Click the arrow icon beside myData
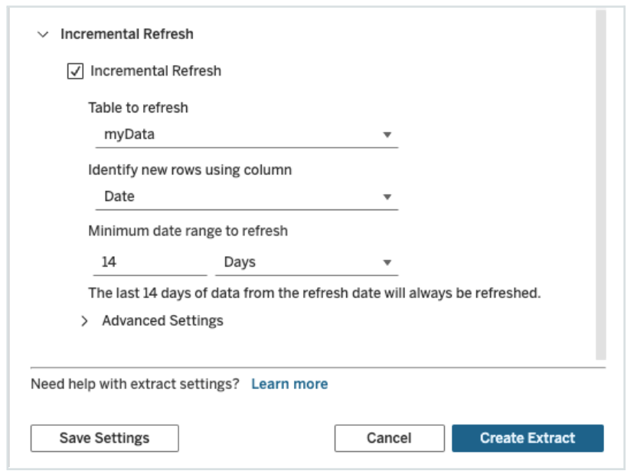This screenshot has height=474, width=634. pyautogui.click(x=387, y=135)
